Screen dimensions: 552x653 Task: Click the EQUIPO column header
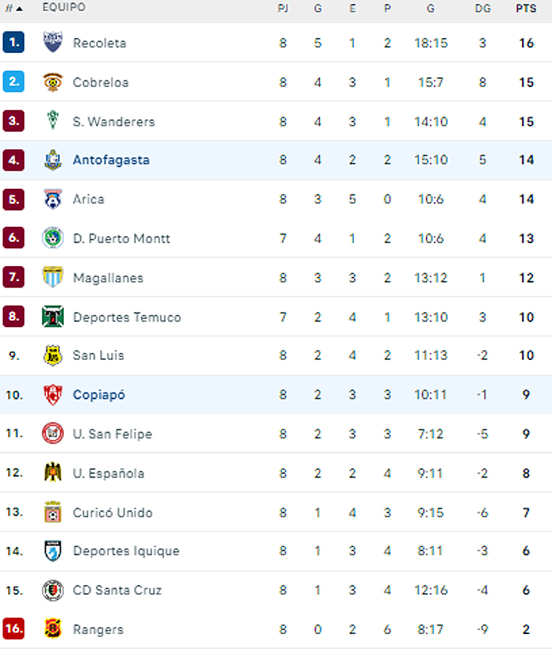click(x=64, y=8)
